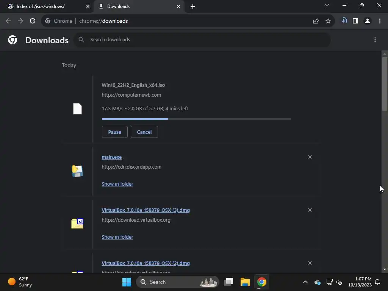388x291 pixels.
Task: Click the download speed and time left text
Action: (145, 109)
